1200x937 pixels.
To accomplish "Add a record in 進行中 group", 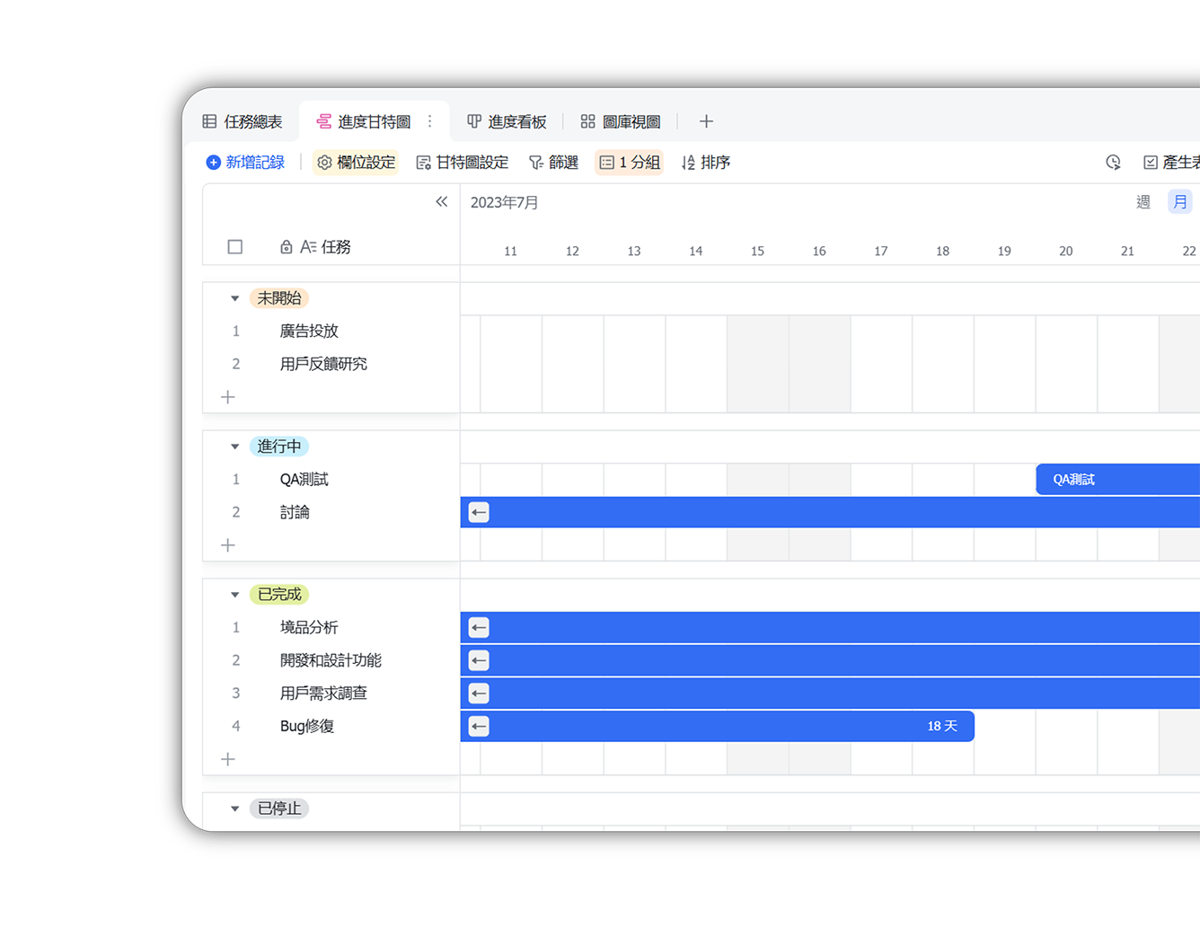I will [x=228, y=545].
